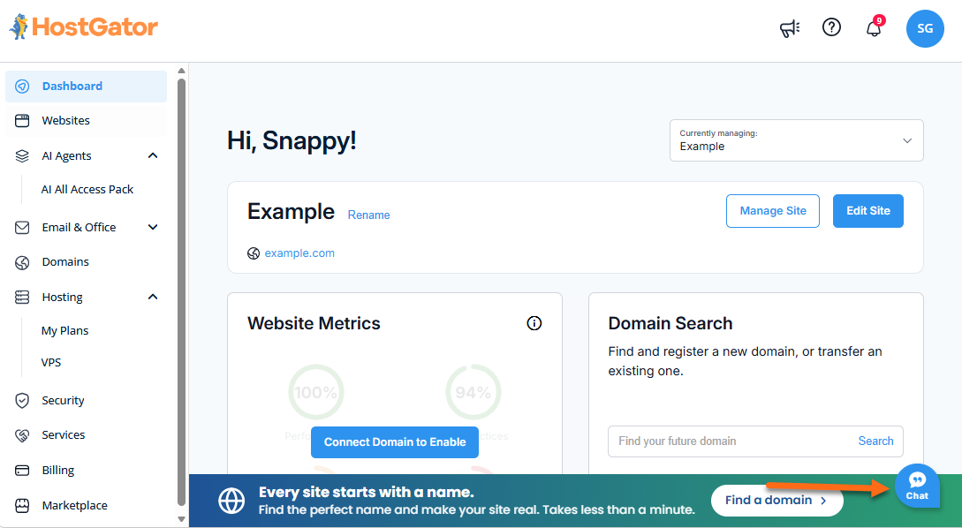Click the sidebar scrollbar thumb

pyautogui.click(x=182, y=291)
